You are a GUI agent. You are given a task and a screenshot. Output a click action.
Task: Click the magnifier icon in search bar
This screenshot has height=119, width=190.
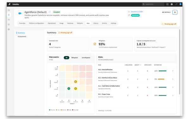click(x=143, y=4)
